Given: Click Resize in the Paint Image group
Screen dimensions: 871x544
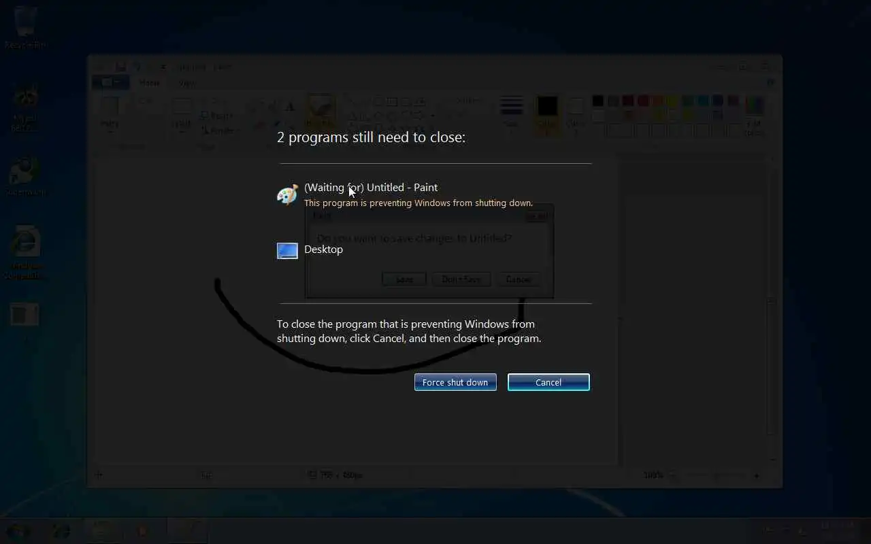Looking at the screenshot, I should pos(218,116).
